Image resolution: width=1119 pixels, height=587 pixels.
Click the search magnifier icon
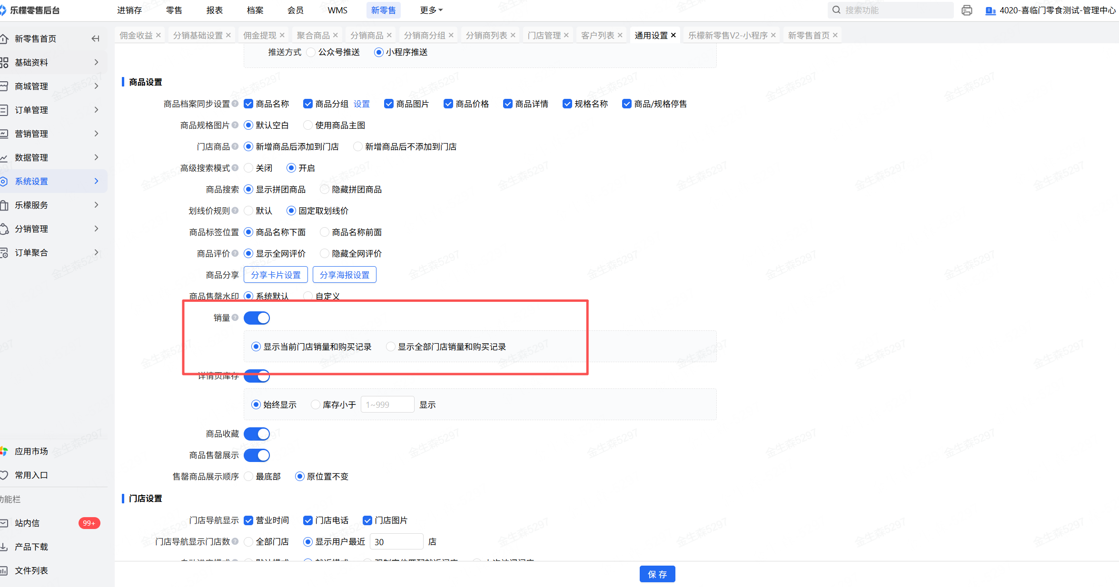[x=836, y=10]
